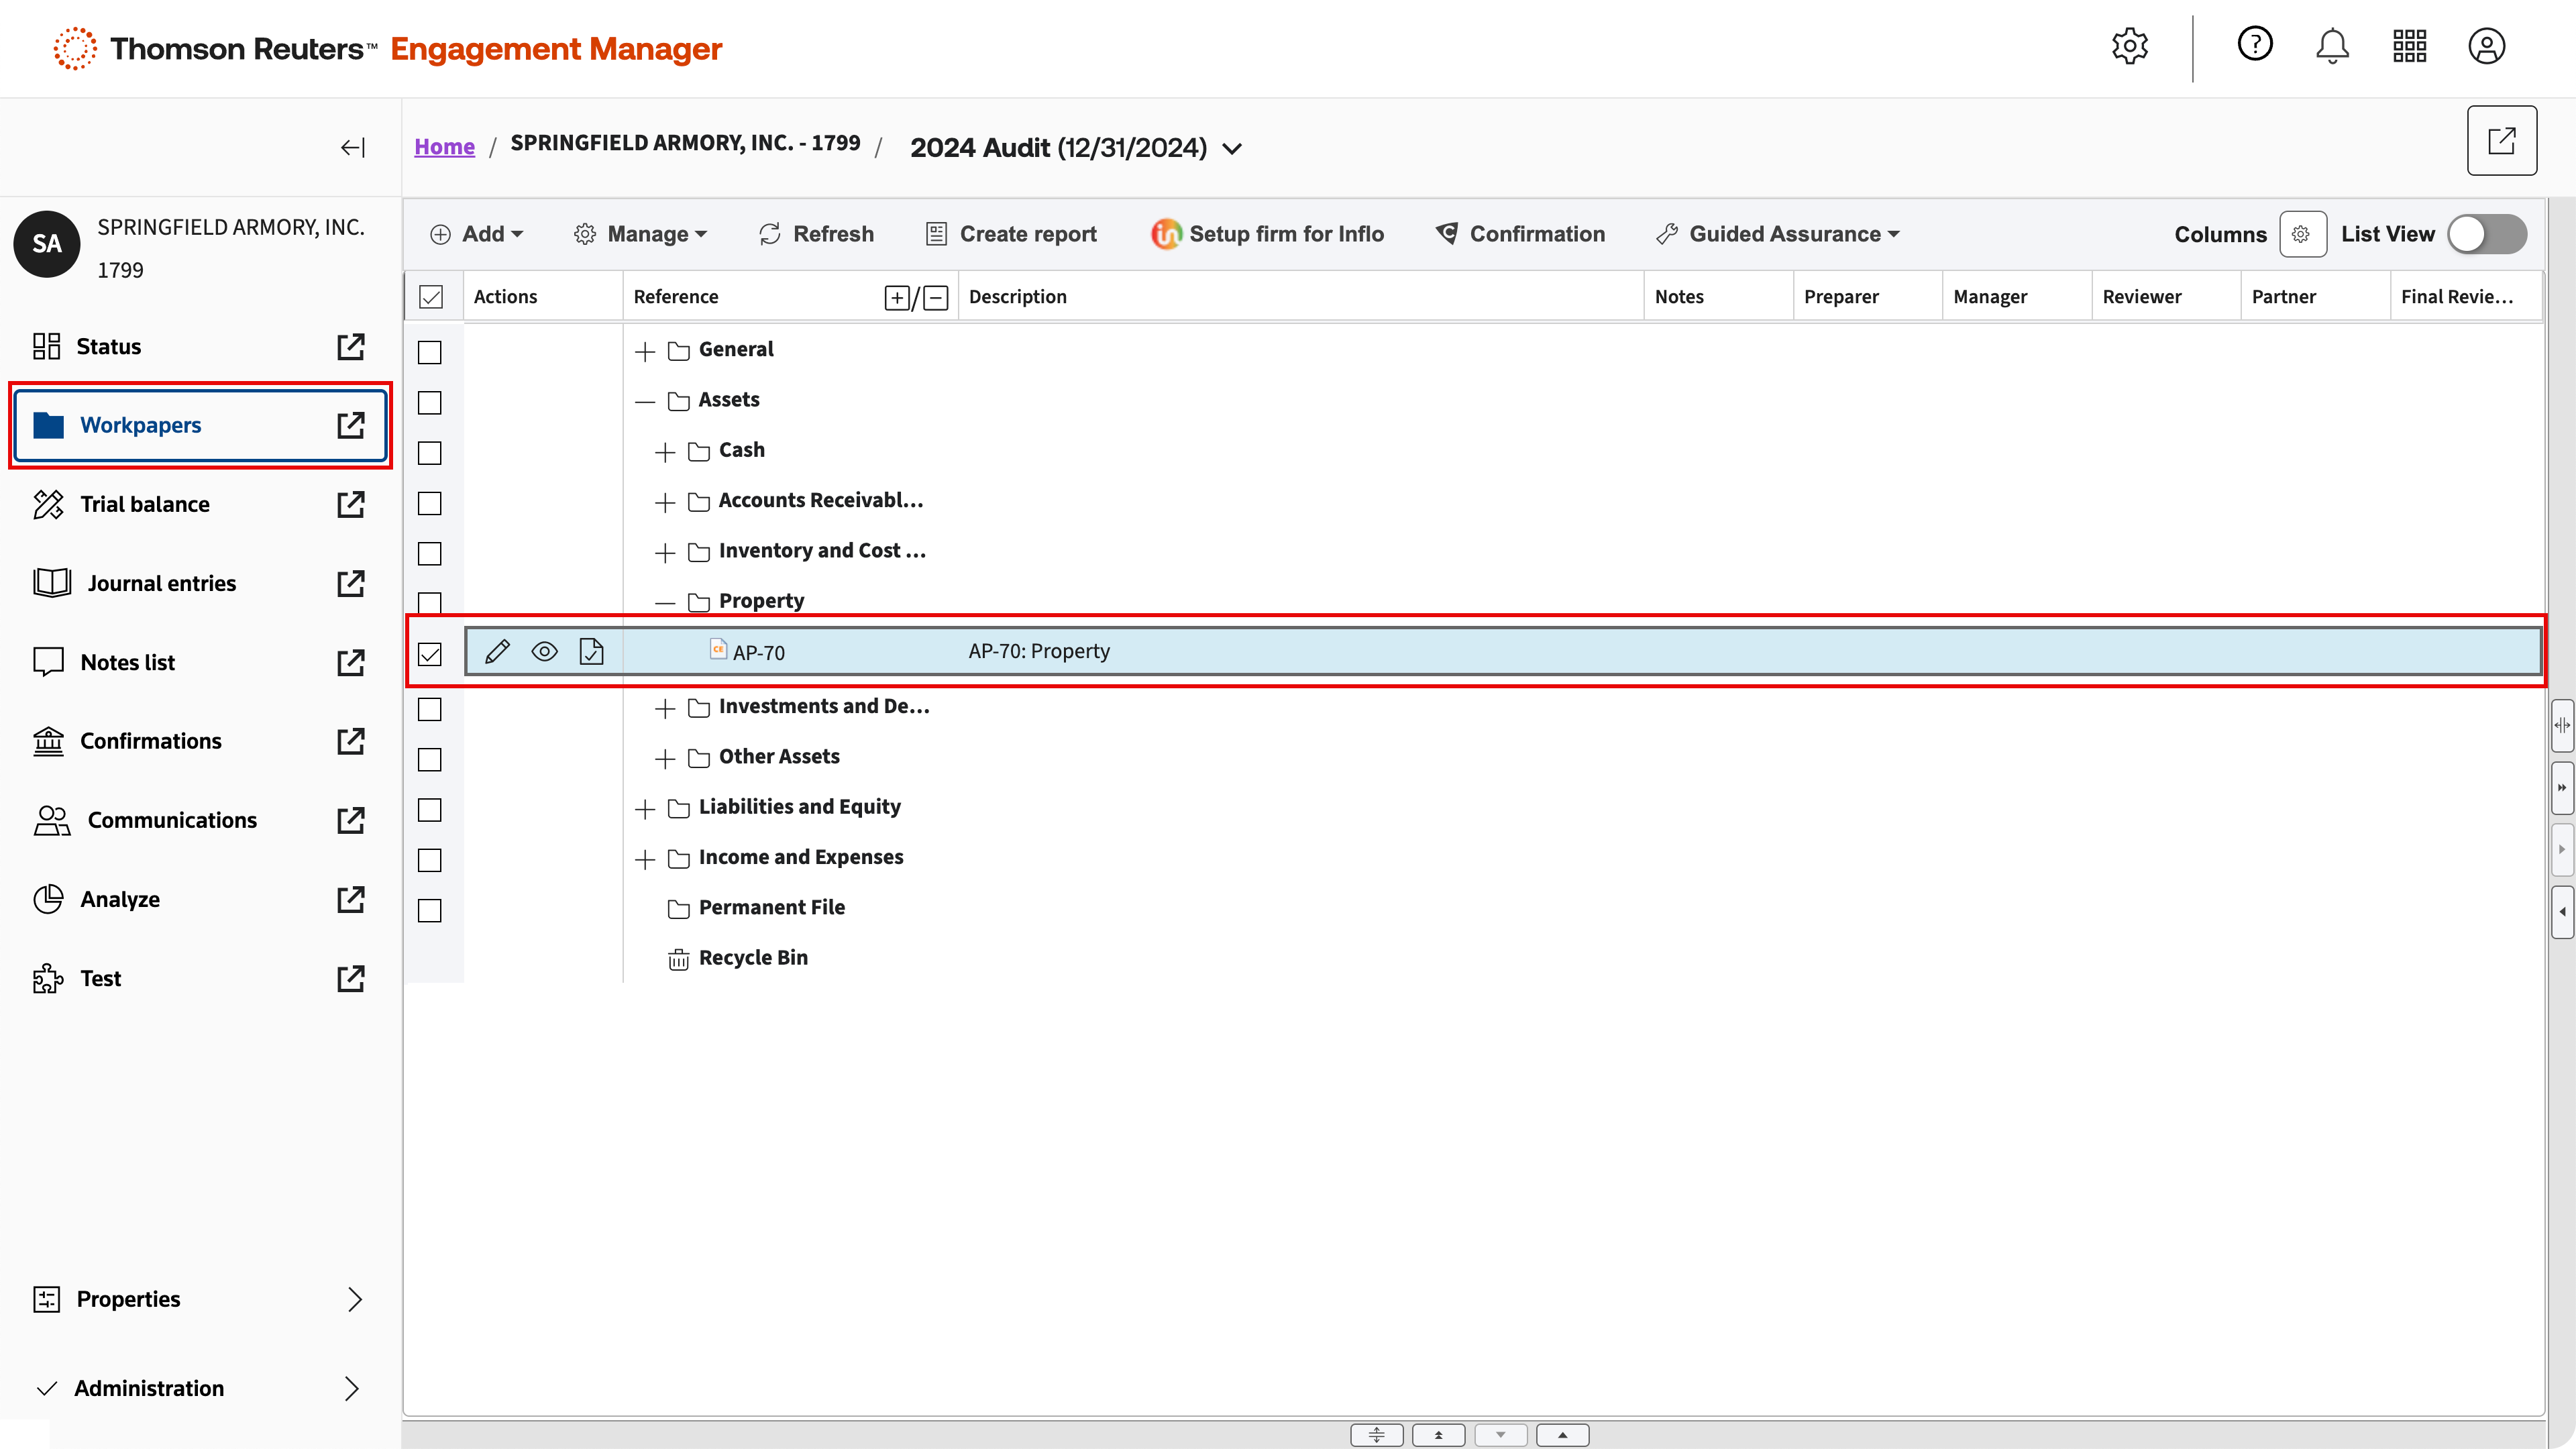Toggle the select-all header checkbox
Screen dimensions: 2576x1449
click(431, 297)
